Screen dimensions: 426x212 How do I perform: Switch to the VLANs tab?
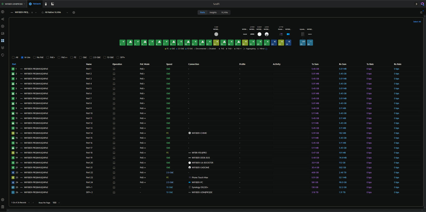click(225, 12)
